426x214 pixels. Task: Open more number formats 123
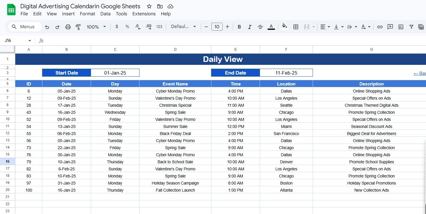pyautogui.click(x=159, y=27)
